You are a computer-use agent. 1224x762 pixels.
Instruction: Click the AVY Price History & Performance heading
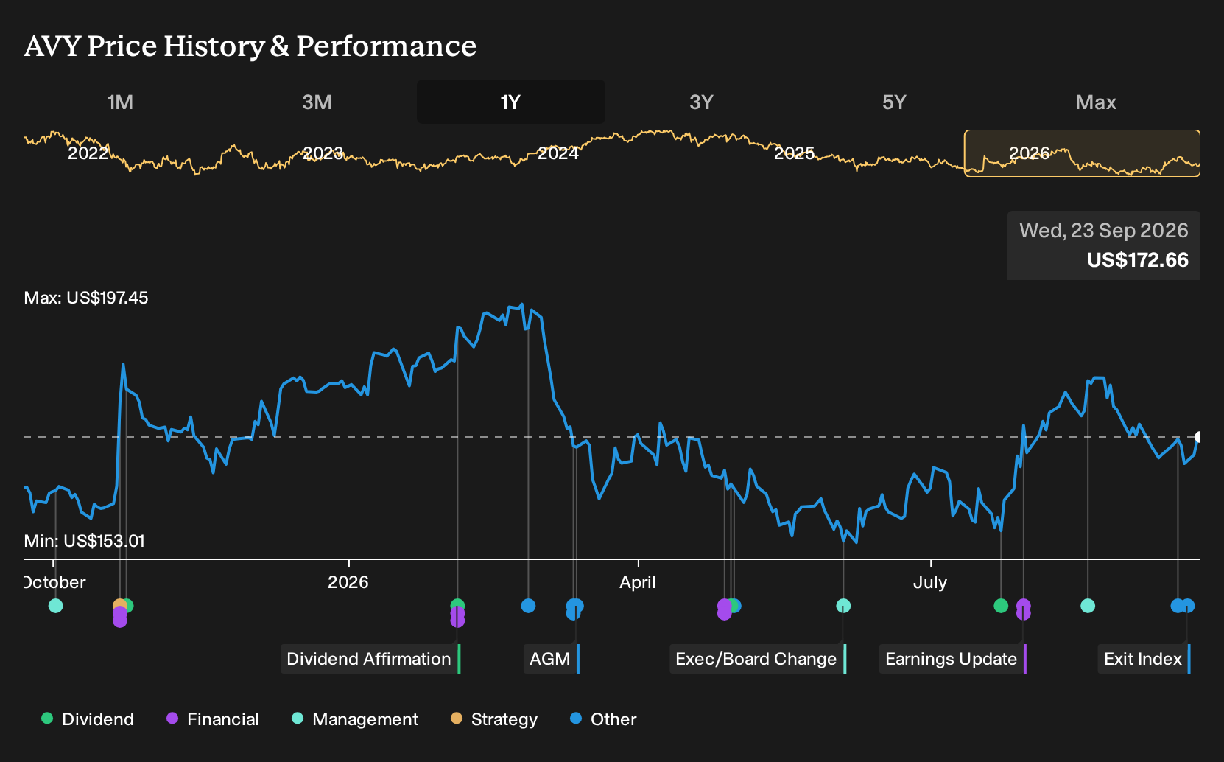pyautogui.click(x=250, y=46)
